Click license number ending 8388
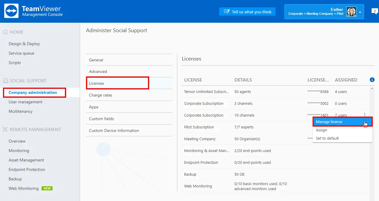The height and width of the screenshot is (201, 379). 318,92
